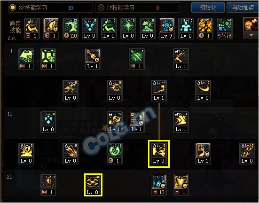
Task: Click the green crosshair target skill icon
Action: [x=128, y=28]
